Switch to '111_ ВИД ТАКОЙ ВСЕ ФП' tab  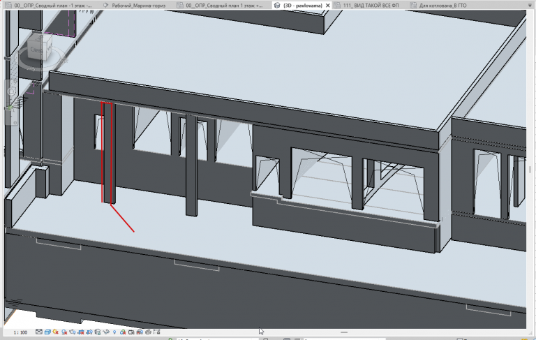pyautogui.click(x=371, y=5)
